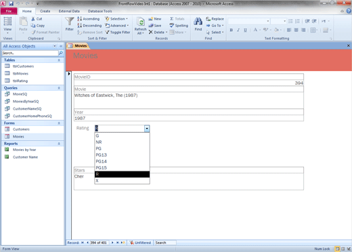Go to first record button
The height and width of the screenshot is (252, 352).
pos(83,243)
